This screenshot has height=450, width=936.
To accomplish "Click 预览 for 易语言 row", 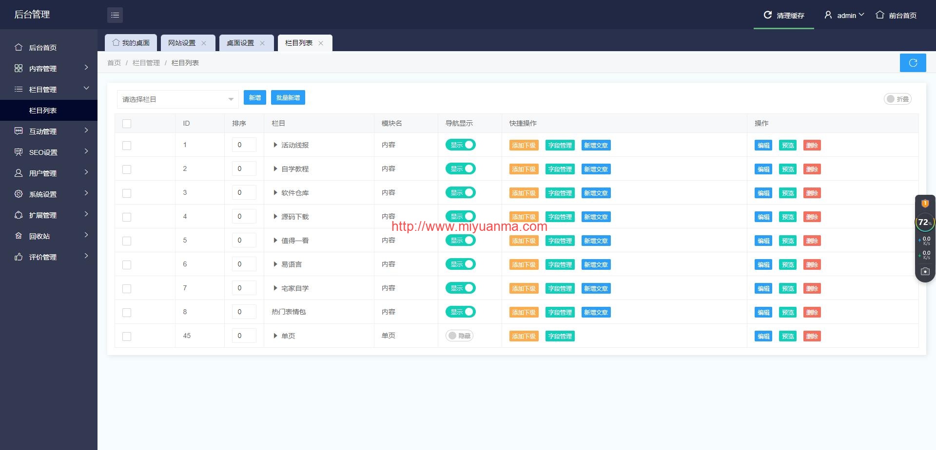I will point(788,265).
